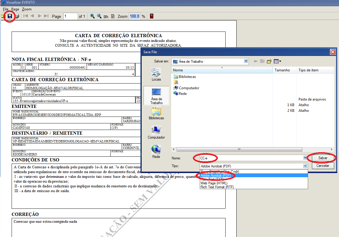Open the Zoom menu
The height and width of the screenshot is (237, 339).
pyautogui.click(x=26, y=9)
